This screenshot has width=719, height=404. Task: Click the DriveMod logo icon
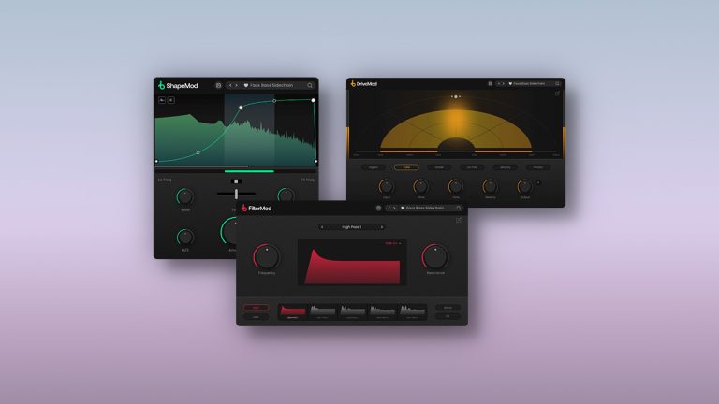tap(353, 84)
